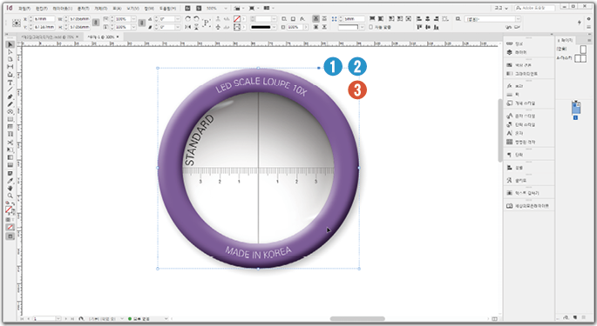Viewport: 597px width, 326px height.
Task: Select the Selection tool
Action: [10, 44]
